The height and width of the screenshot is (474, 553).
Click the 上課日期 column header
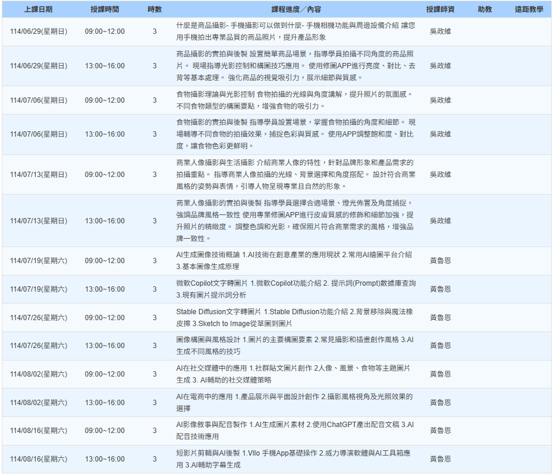38,10
